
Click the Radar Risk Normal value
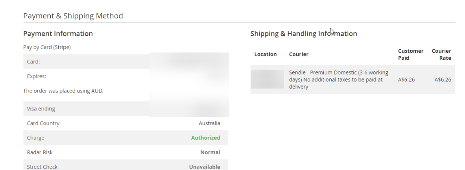(x=210, y=153)
